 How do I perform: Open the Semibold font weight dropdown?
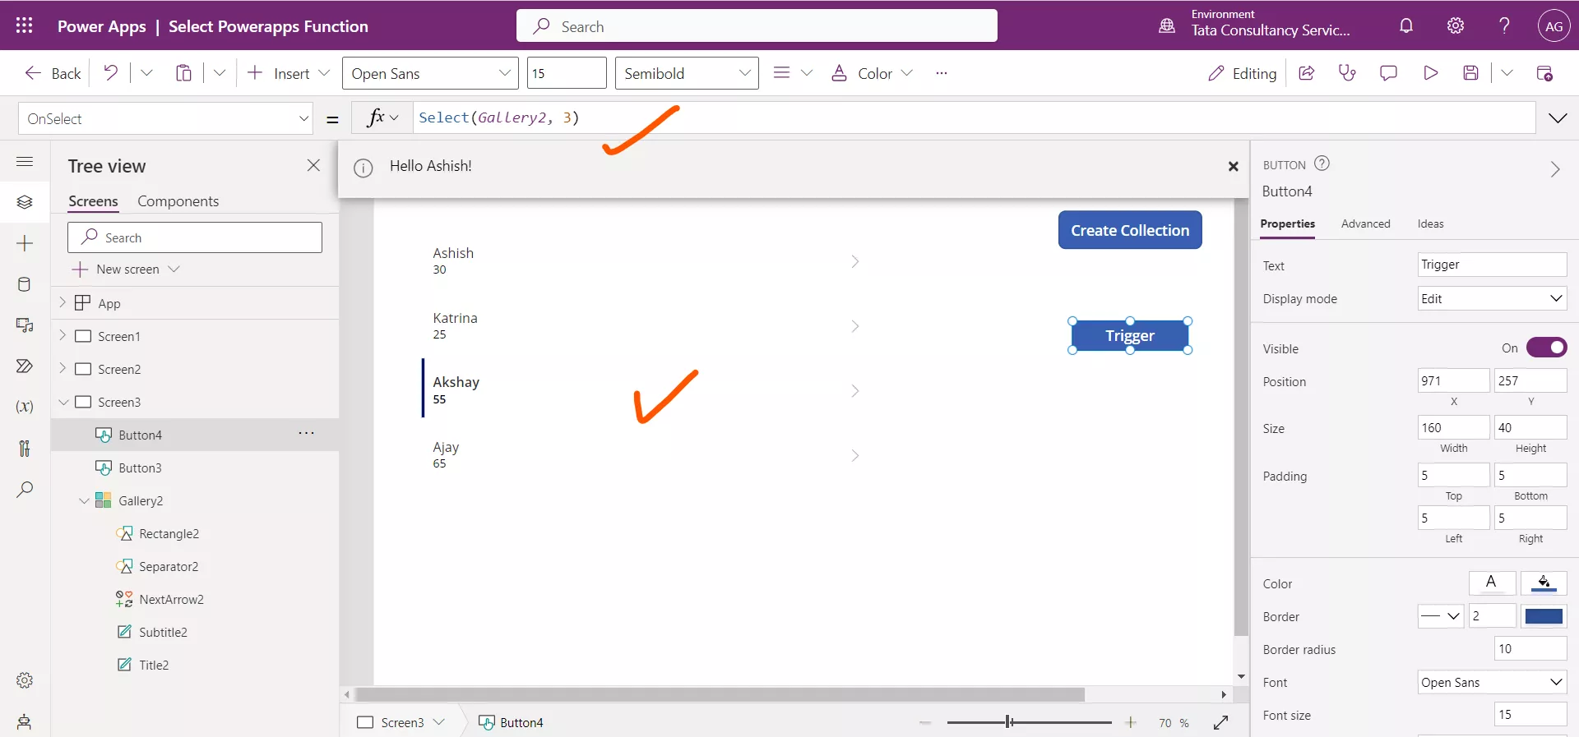click(687, 73)
